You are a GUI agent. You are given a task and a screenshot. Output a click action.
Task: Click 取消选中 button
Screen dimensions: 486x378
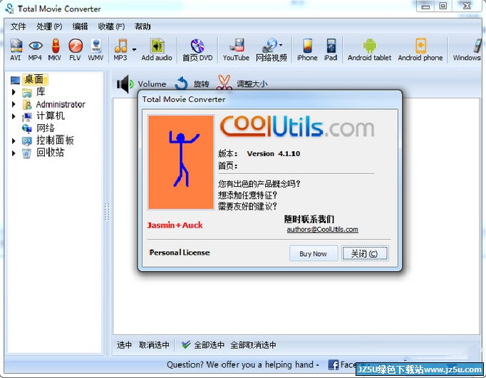pyautogui.click(x=154, y=344)
